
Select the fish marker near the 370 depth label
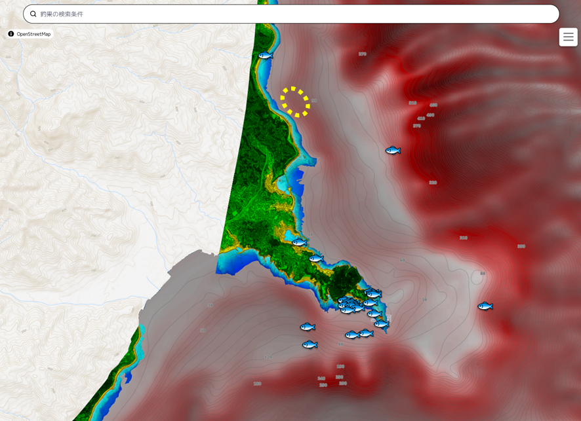tap(393, 150)
